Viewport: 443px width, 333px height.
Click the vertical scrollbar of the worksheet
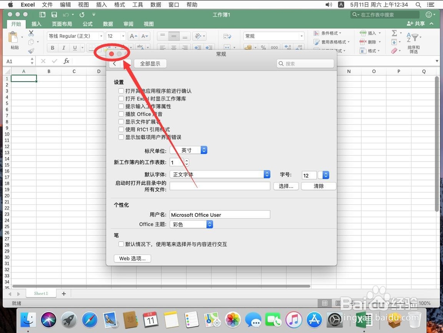437,144
